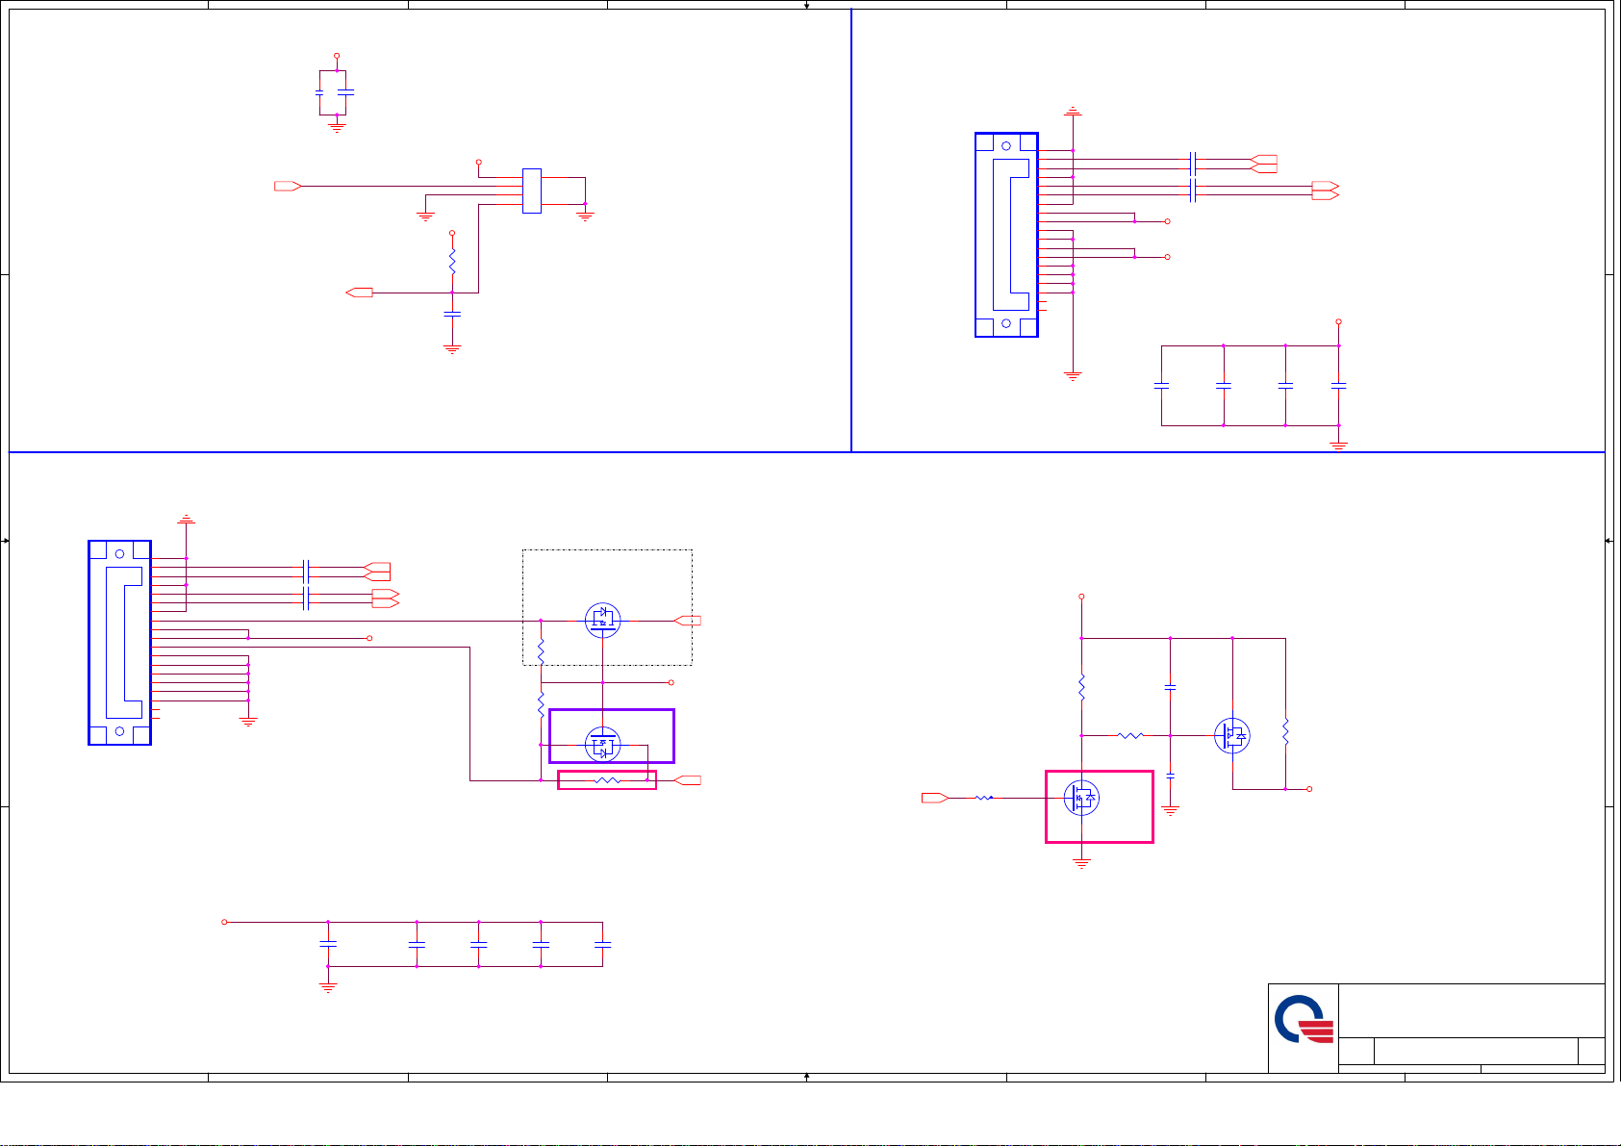Click the ground symbol right of the upper-left IC
The image size is (1621, 1146).
[585, 216]
